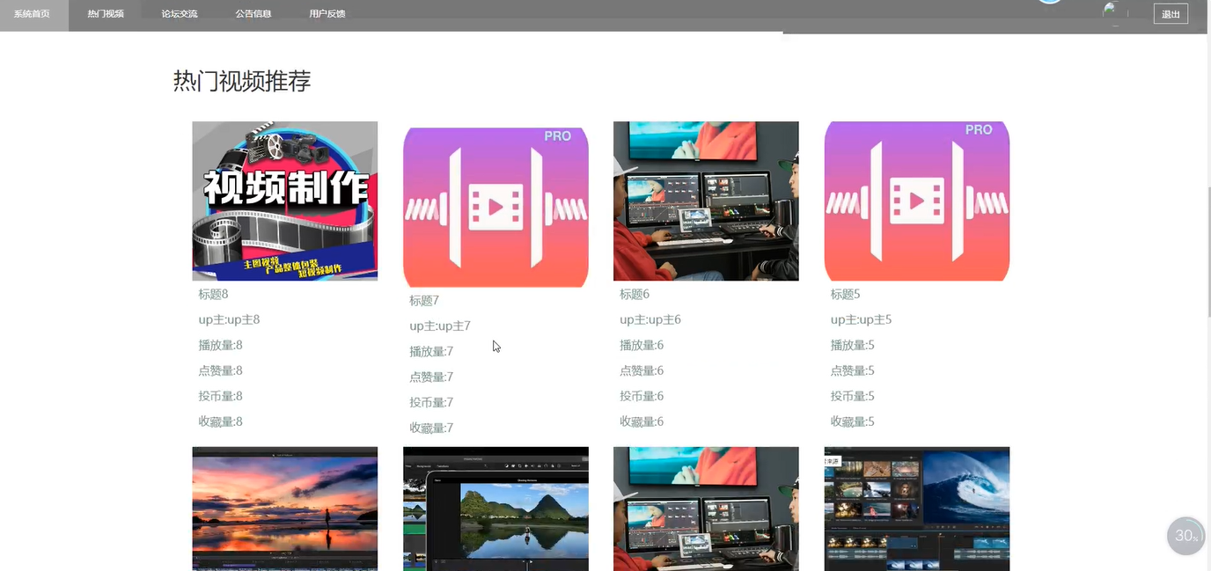1211x571 pixels.
Task: Click the video title 标题8
Action: [213, 294]
